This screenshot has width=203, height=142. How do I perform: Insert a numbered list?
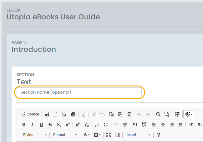click(x=97, y=125)
